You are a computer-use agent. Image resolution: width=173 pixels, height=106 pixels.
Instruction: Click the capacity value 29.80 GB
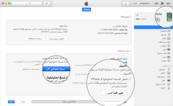(x=117, y=26)
